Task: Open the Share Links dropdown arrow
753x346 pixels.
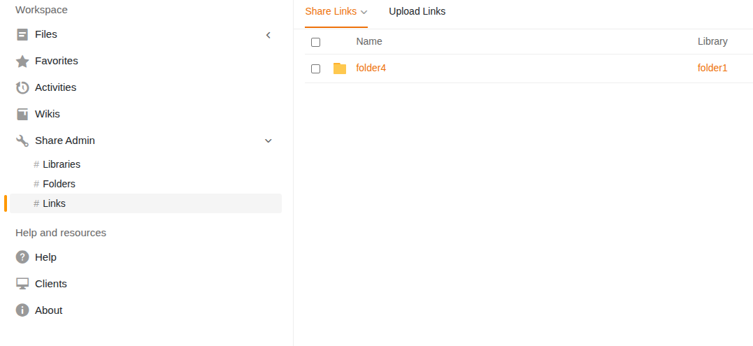Action: click(364, 12)
